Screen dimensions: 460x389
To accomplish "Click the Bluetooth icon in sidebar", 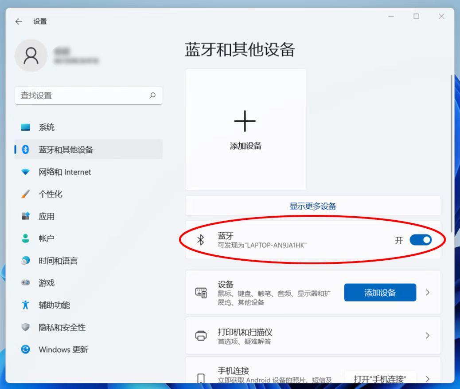I will tap(26, 149).
